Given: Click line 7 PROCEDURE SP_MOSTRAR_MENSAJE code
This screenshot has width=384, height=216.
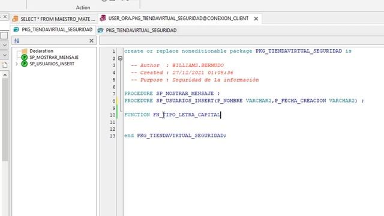Looking at the screenshot, I should pyautogui.click(x=172, y=94).
